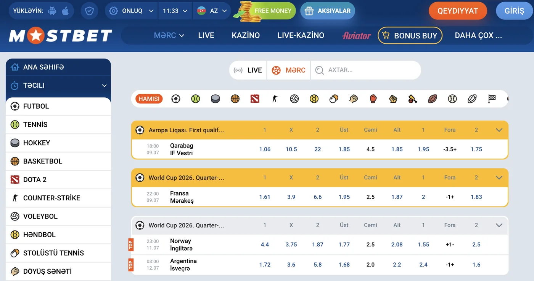Viewport: 534px width, 281px height.
Task: Collapse the grey World Cup 2026 block
Action: 499,225
